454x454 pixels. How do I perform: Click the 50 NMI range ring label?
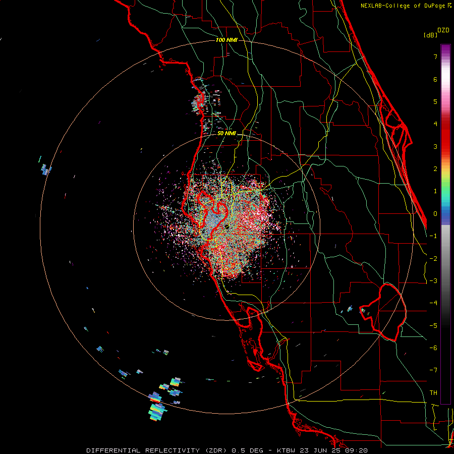[x=226, y=133]
